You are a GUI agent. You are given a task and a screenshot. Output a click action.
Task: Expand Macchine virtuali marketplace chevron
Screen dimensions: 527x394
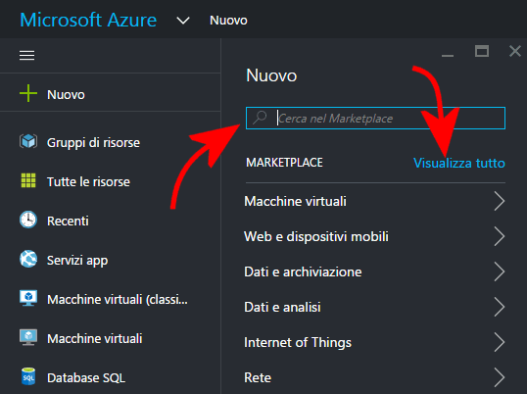click(x=500, y=201)
